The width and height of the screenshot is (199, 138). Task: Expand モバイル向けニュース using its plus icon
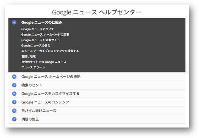[x=14, y=110]
